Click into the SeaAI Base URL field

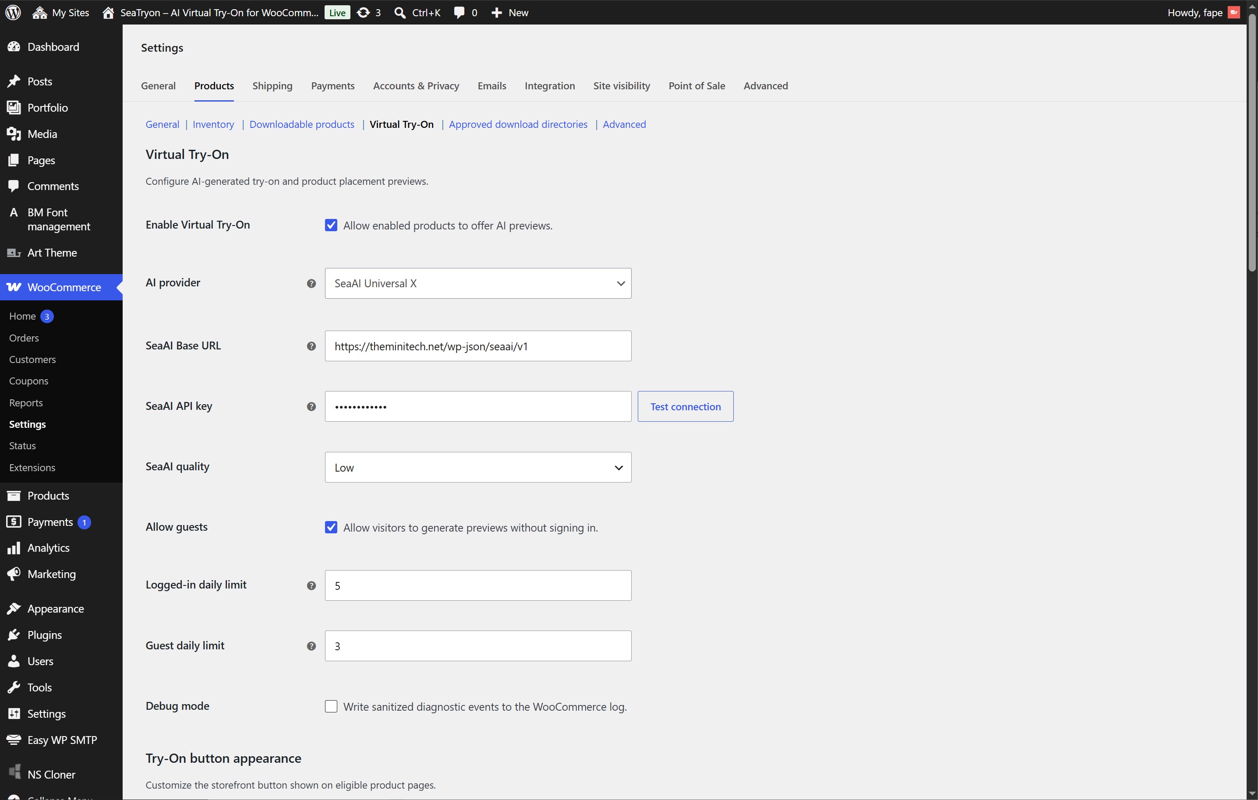tap(478, 346)
